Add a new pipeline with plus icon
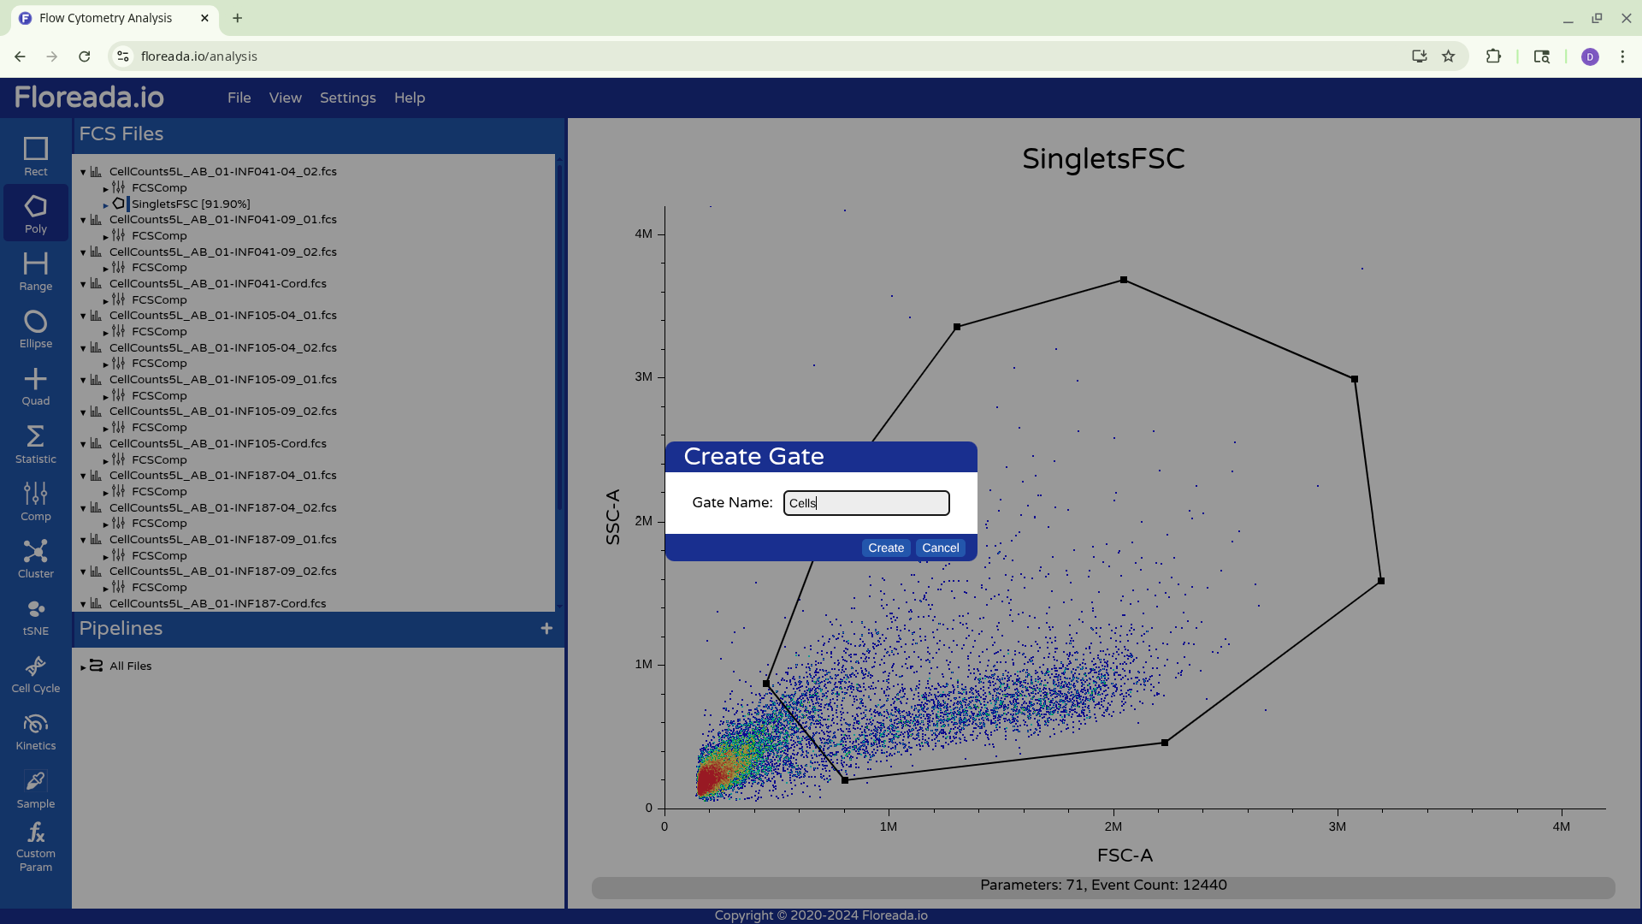1642x924 pixels. (x=546, y=629)
